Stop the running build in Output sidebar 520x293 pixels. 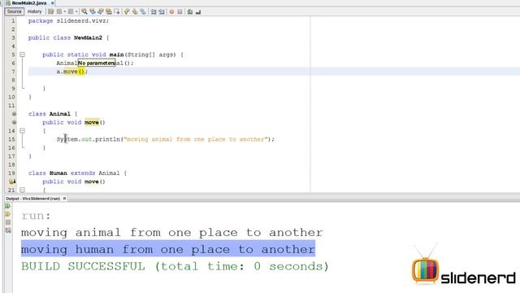click(x=8, y=222)
